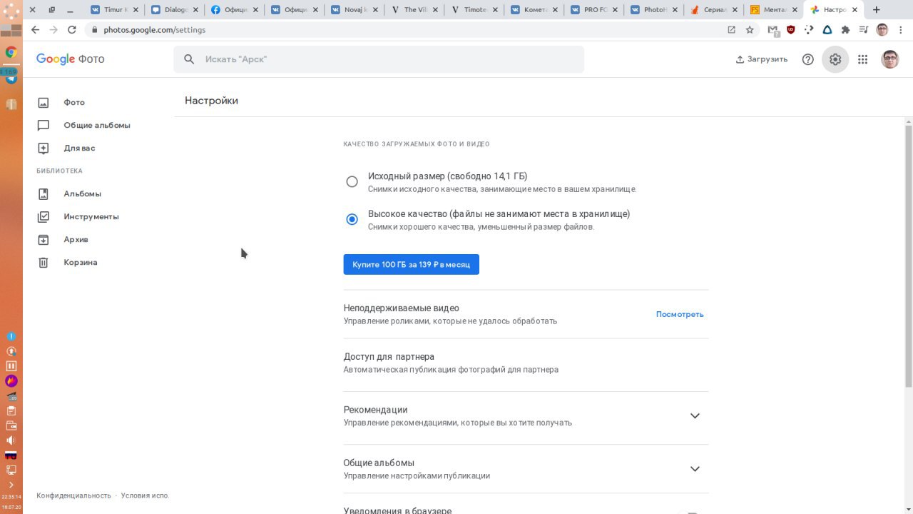Switch to the Novaj VK tab

pyautogui.click(x=355, y=10)
